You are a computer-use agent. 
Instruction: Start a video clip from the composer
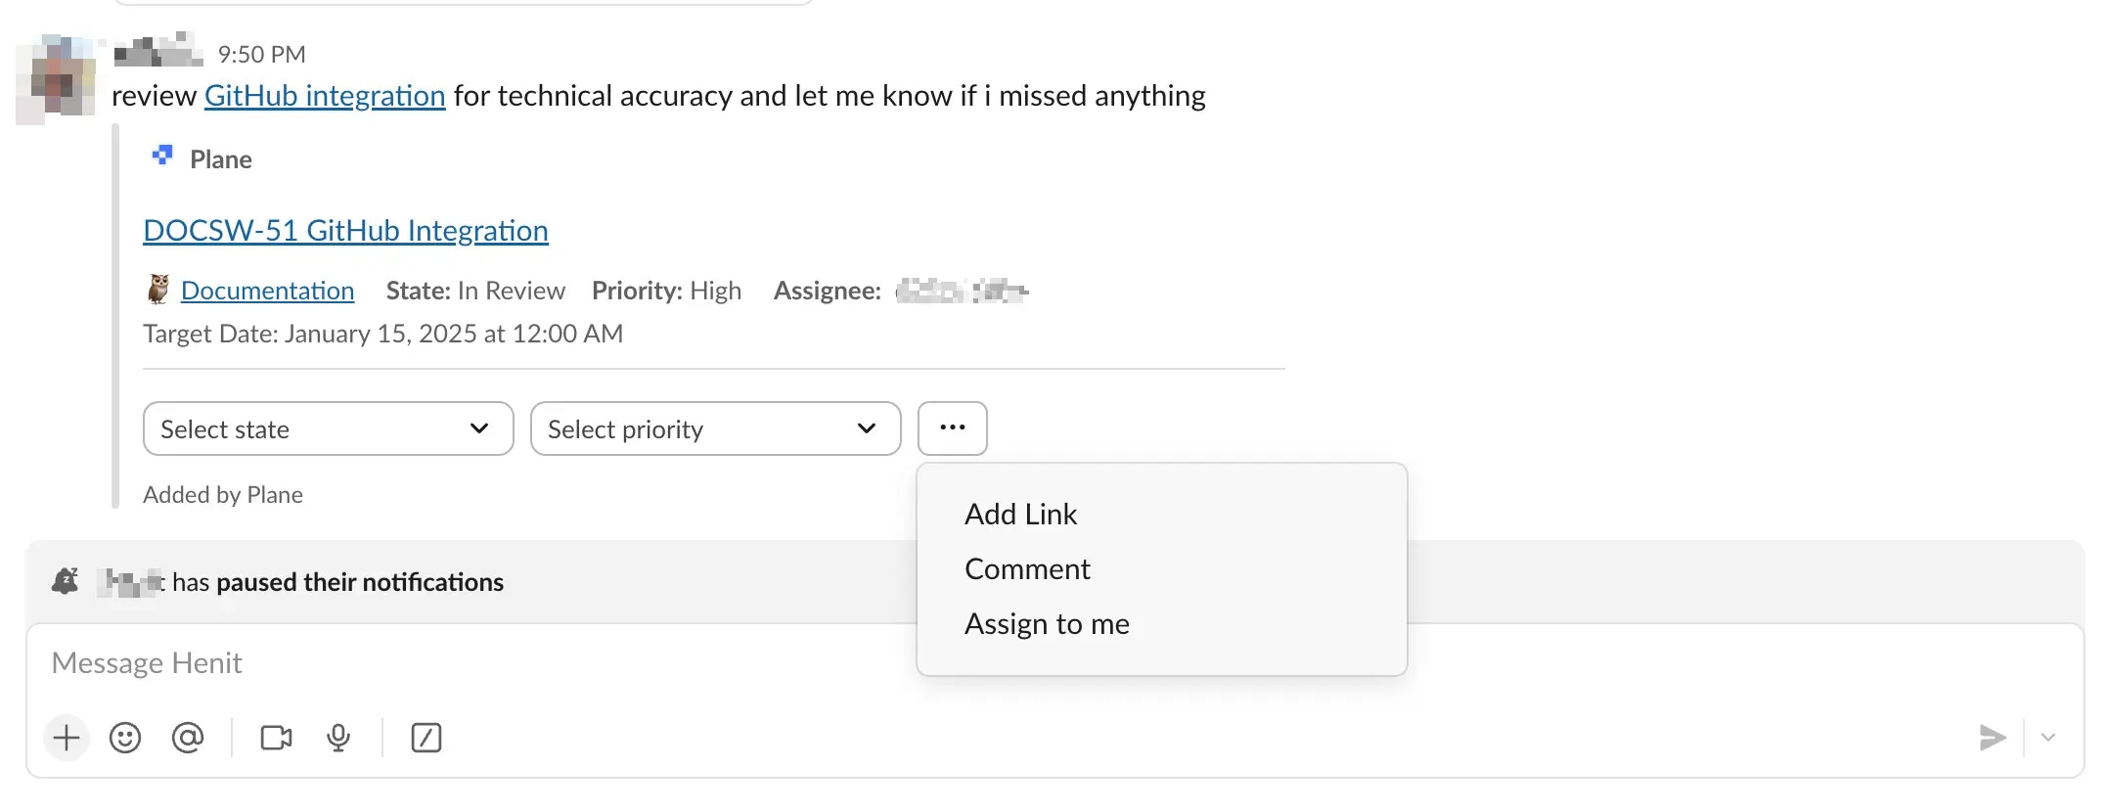click(275, 739)
